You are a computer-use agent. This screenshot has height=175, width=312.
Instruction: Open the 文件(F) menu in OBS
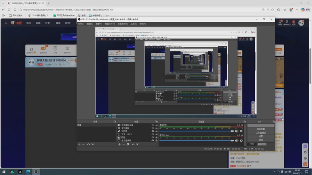tap(81, 24)
